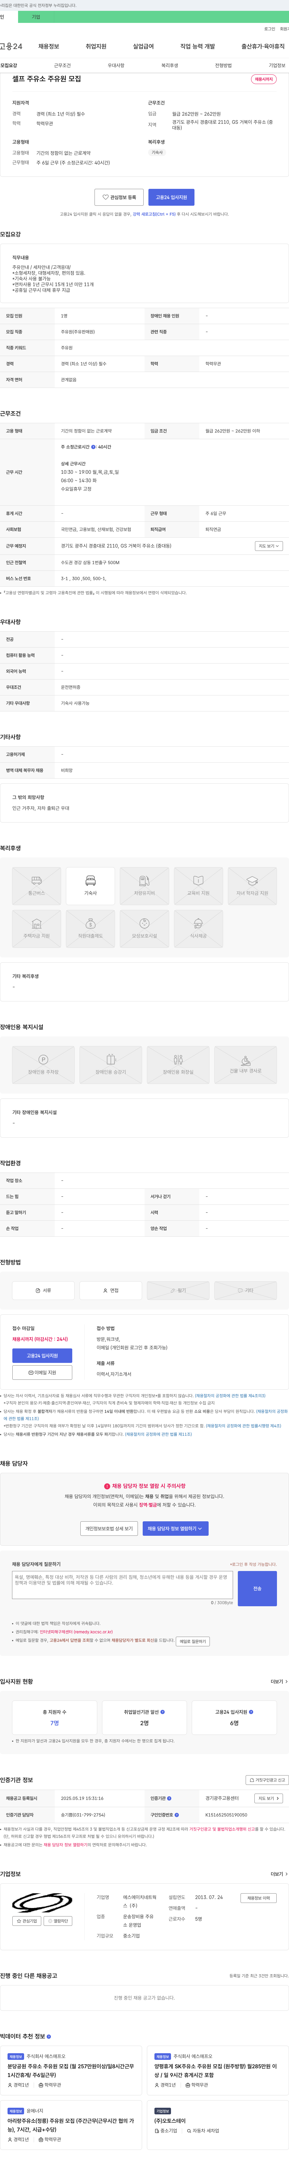Click info icon next to 고용24 입사지원 count
Image resolution: width=289 pixels, height=2177 pixels.
tap(251, 1712)
